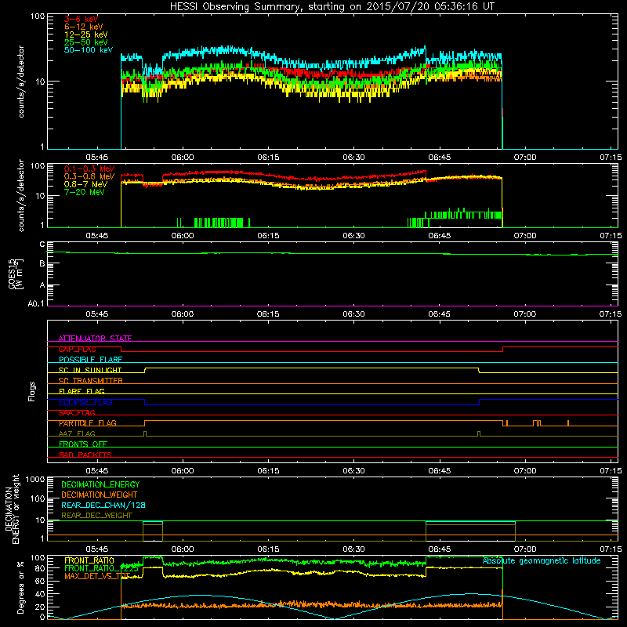Click the 06:00 tick under the keV panel
Image resolution: width=627 pixels, height=627 pixels.
click(183, 158)
